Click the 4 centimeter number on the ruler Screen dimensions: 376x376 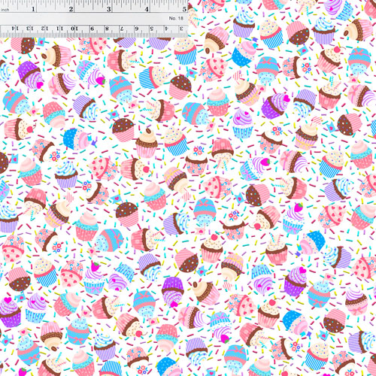[x=166, y=29]
